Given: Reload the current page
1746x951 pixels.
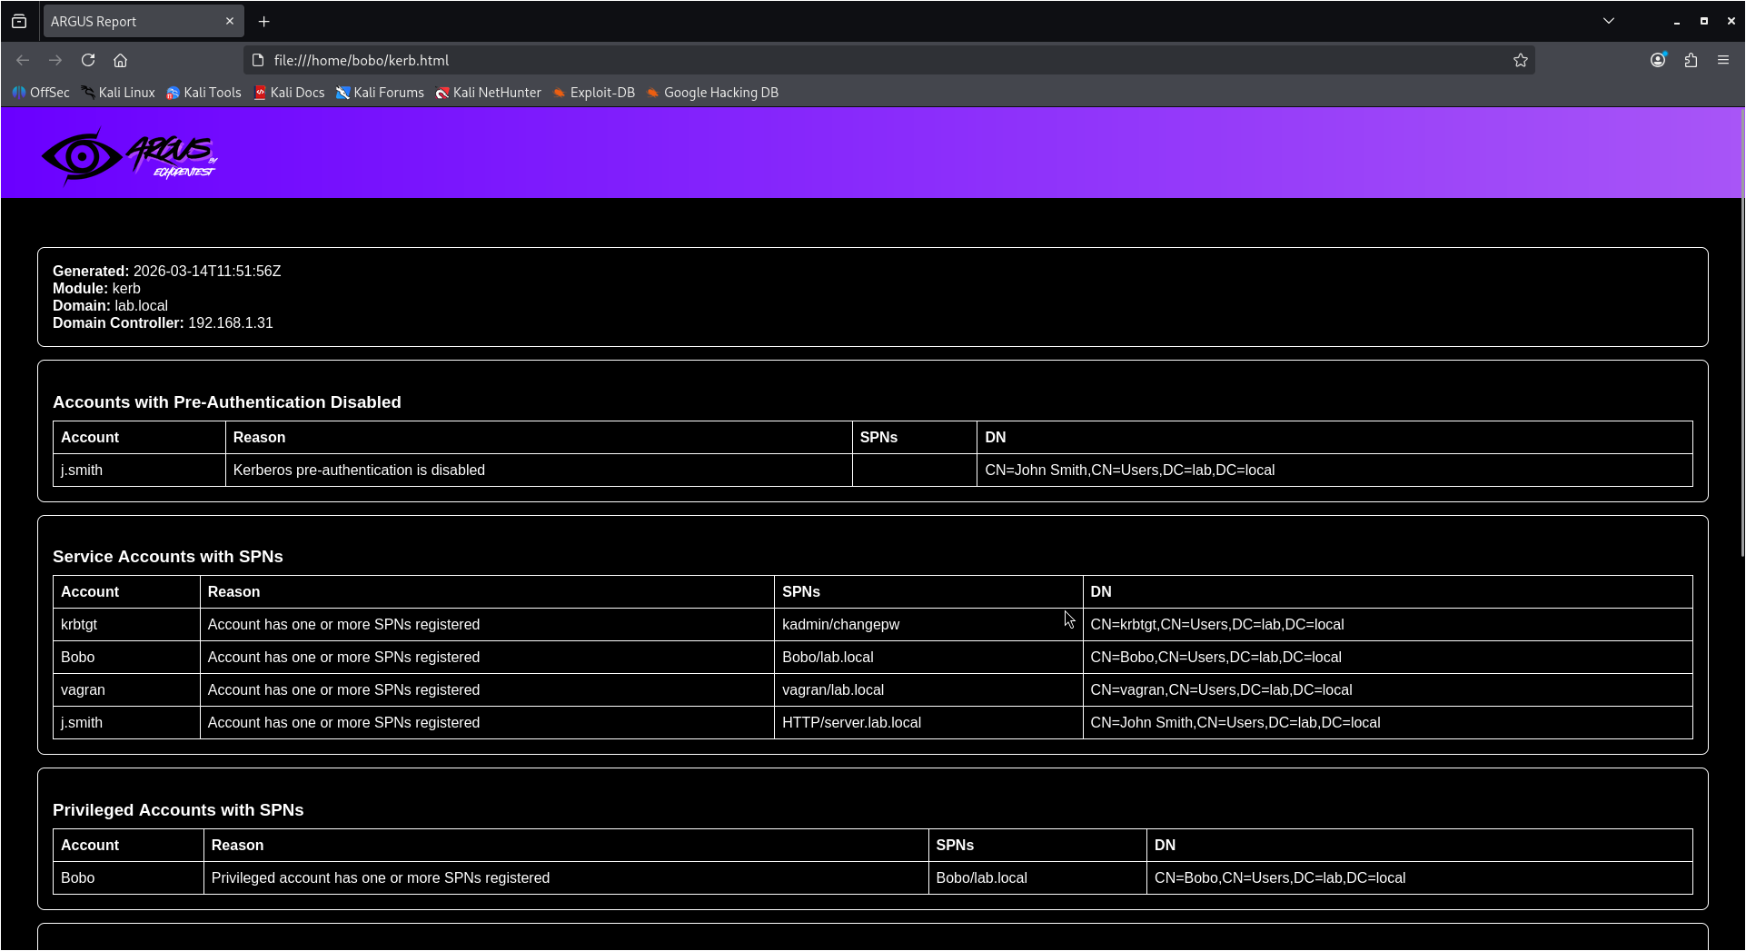Looking at the screenshot, I should [88, 60].
